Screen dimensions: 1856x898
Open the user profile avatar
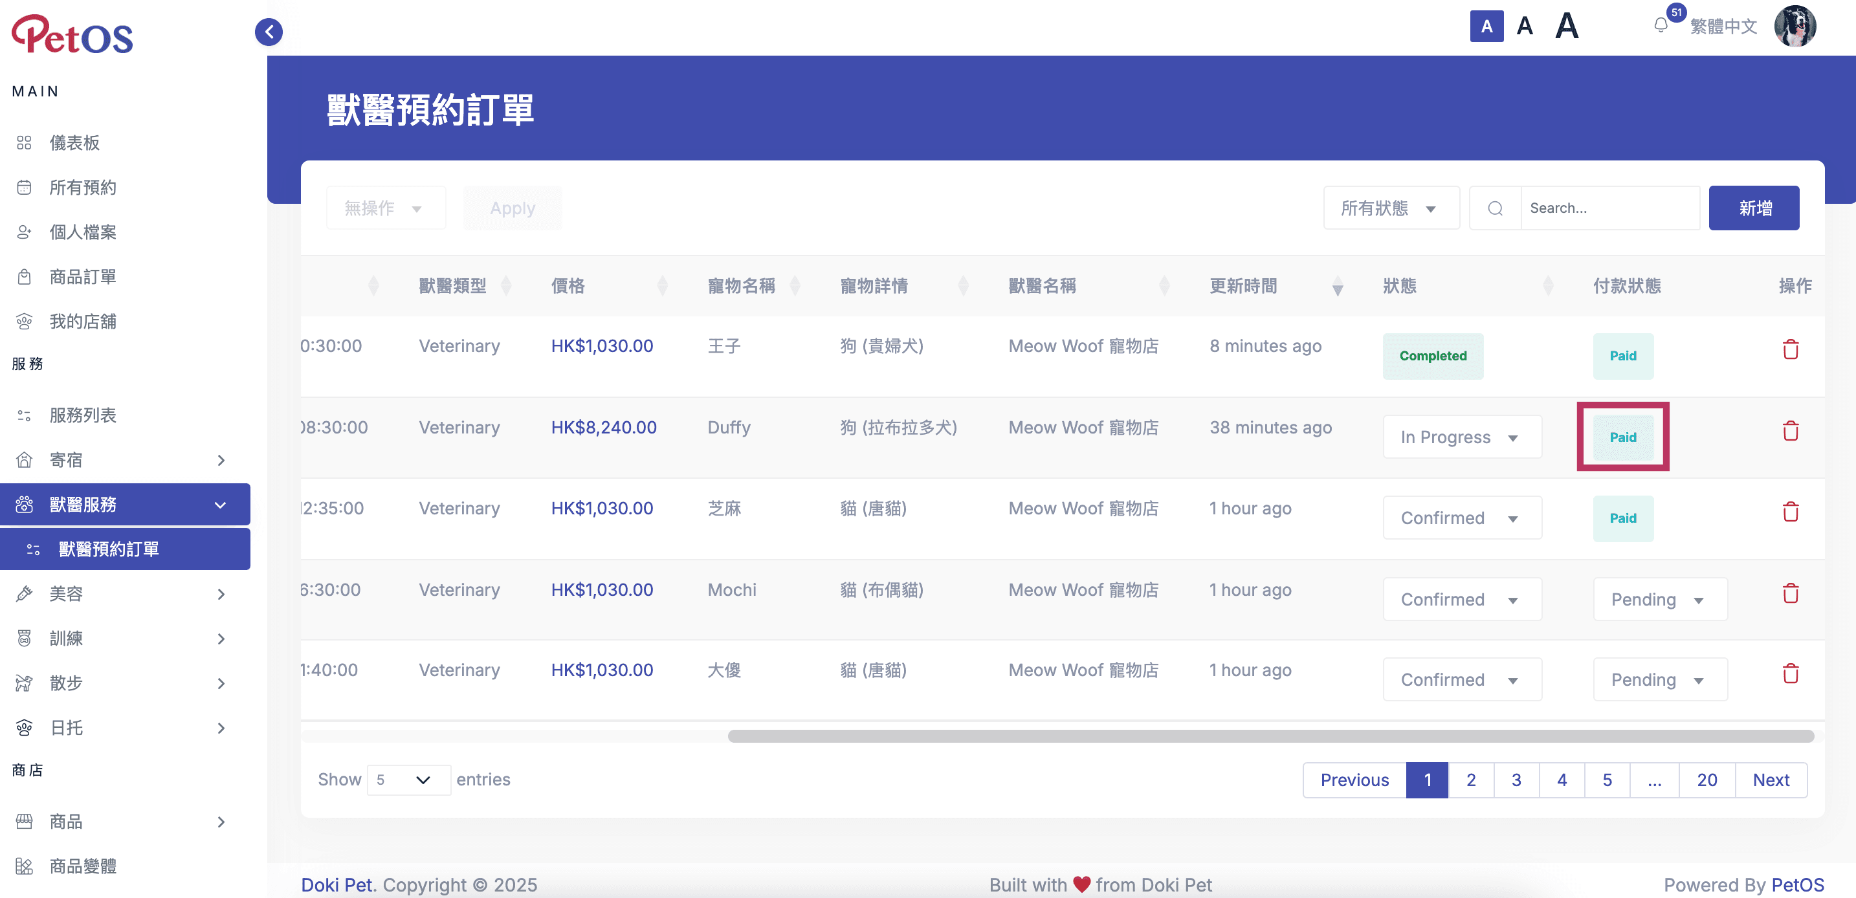click(x=1795, y=27)
